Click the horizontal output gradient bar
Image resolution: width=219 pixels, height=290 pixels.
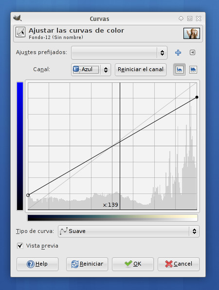tap(112, 218)
